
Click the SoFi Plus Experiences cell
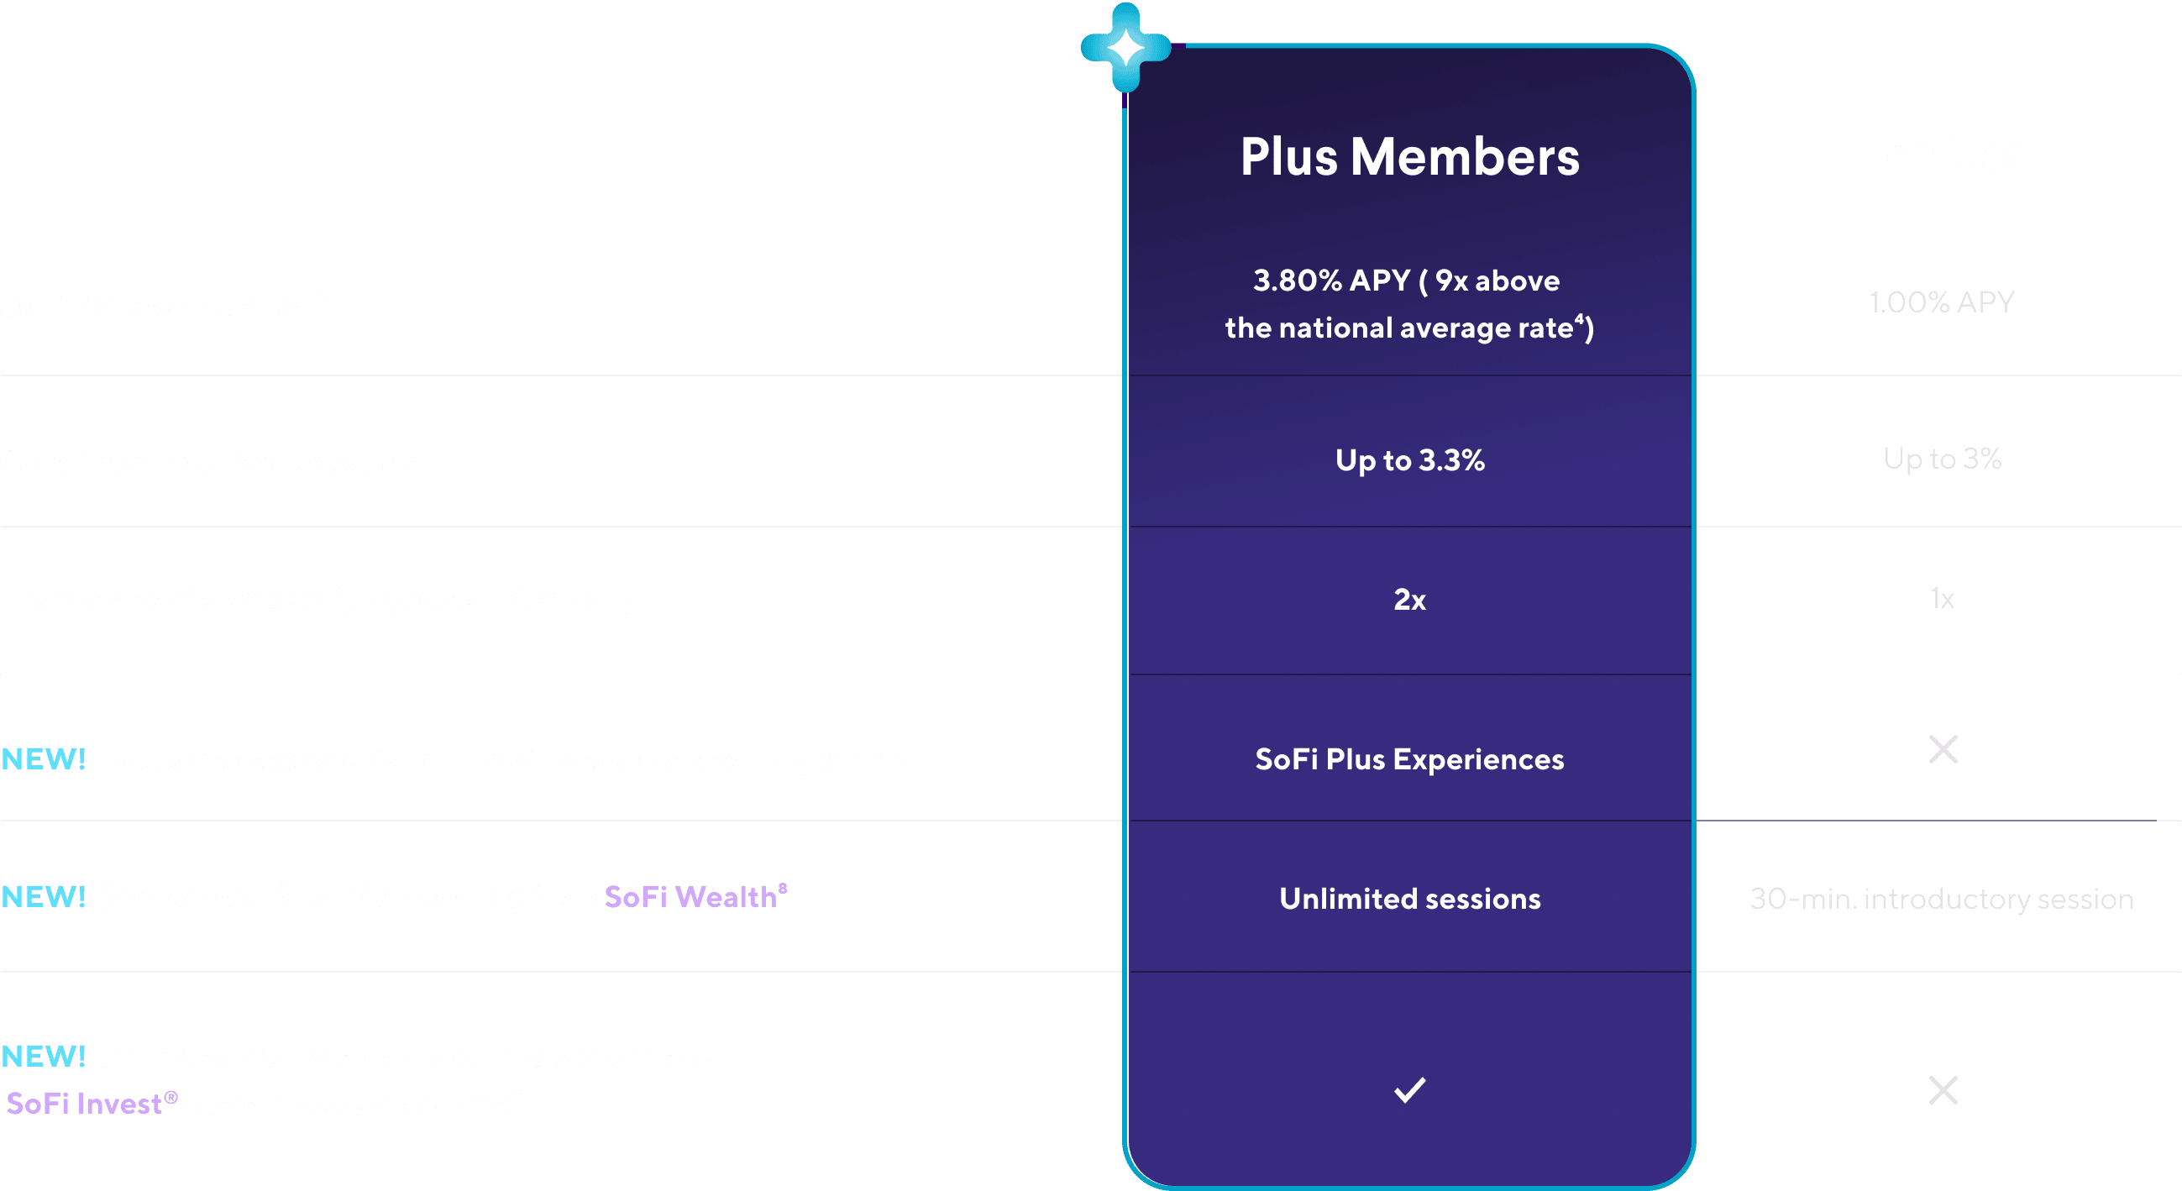click(1409, 759)
